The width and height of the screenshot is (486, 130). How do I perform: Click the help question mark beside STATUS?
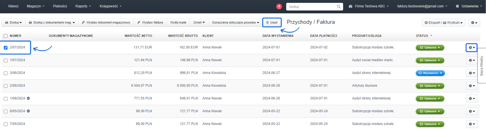pyautogui.click(x=431, y=36)
